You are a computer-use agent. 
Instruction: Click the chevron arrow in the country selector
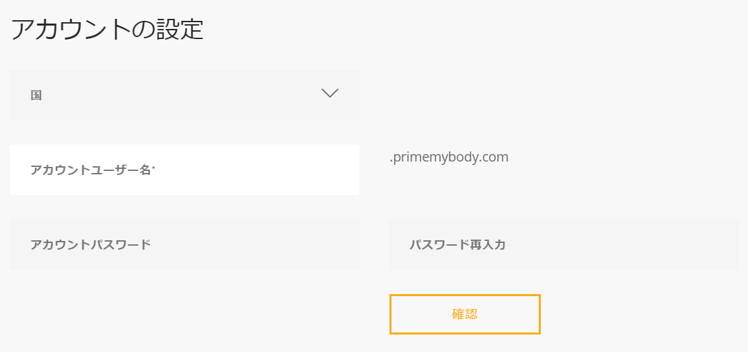[x=330, y=94]
